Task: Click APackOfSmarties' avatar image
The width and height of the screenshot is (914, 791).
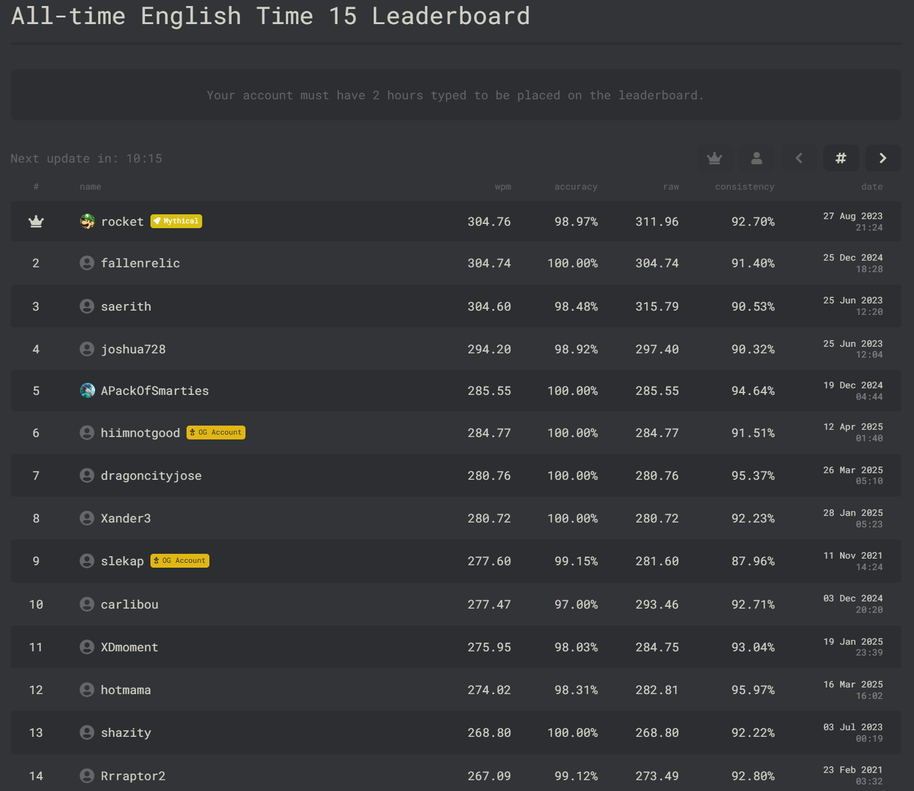Action: point(87,391)
